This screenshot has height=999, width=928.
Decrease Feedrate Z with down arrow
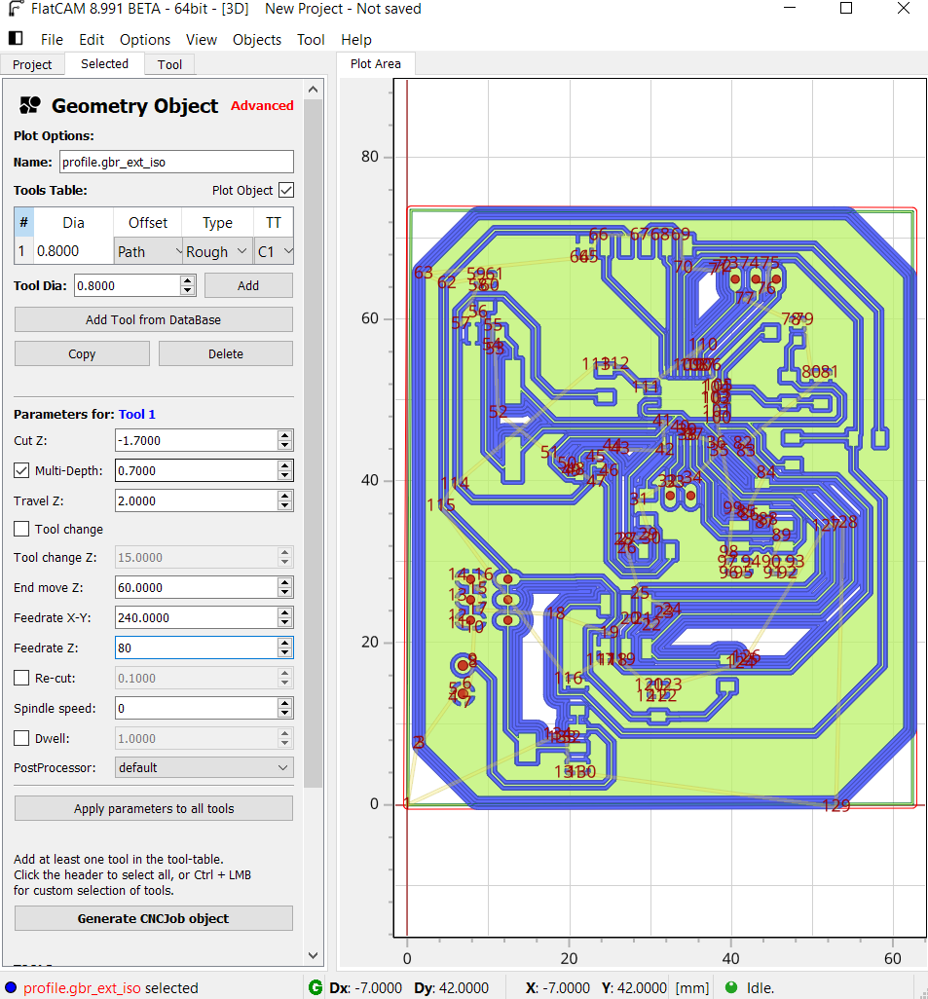285,653
